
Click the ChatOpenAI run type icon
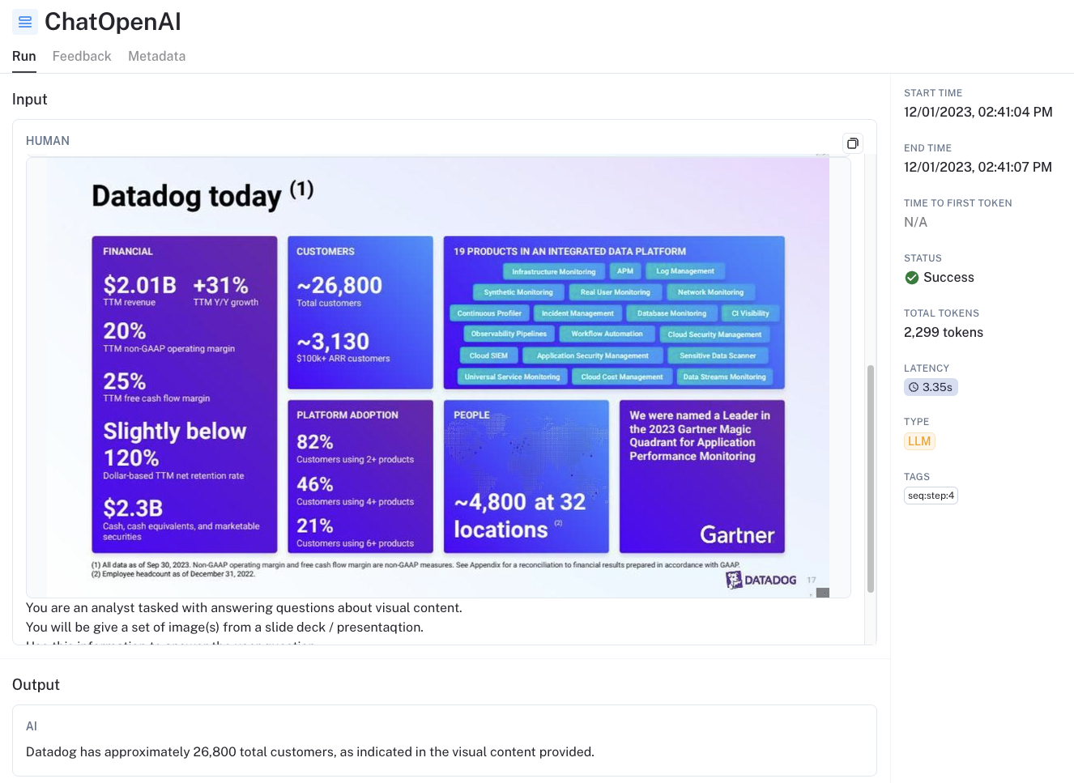point(25,22)
